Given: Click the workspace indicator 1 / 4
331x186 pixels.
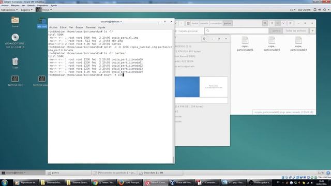Looking at the screenshot, I should tap(321, 173).
